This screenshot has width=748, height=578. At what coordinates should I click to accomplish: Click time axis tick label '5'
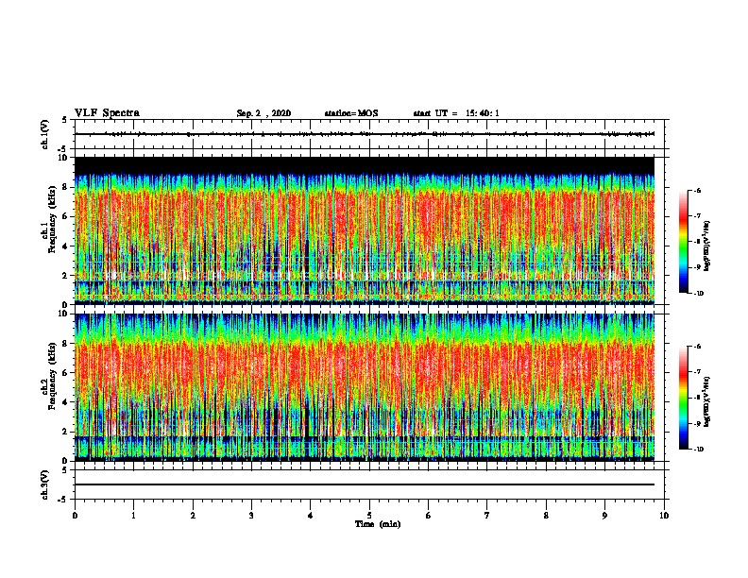369,515
